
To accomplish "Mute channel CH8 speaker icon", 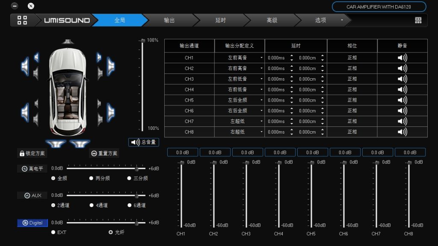I will point(402,132).
